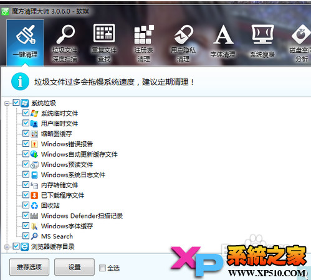The image size is (311, 280).
Task: Click the blue info icon
Action: [20, 82]
